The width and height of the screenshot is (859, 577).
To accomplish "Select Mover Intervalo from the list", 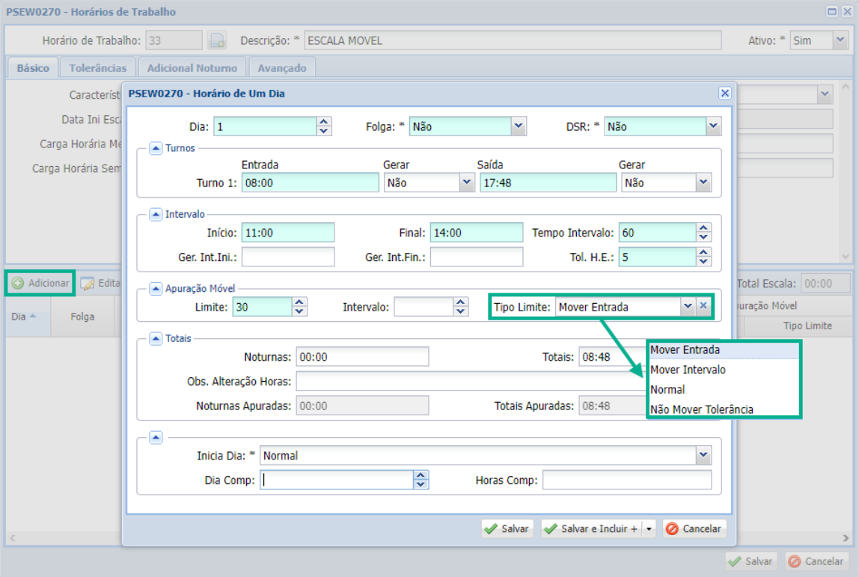I will (688, 370).
